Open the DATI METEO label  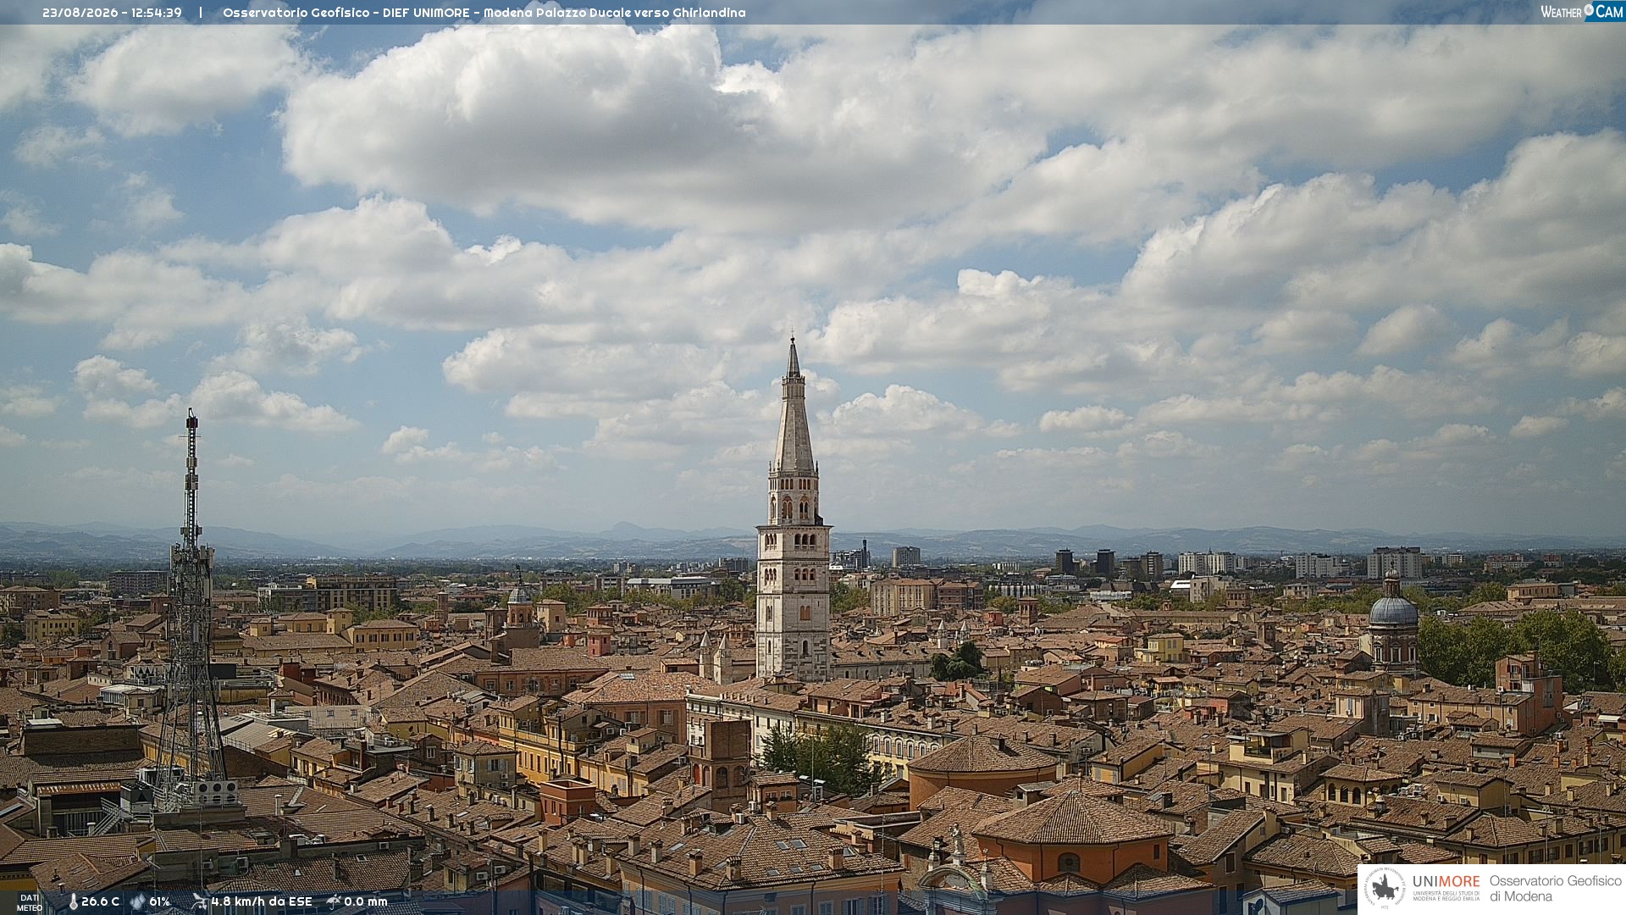(x=30, y=903)
